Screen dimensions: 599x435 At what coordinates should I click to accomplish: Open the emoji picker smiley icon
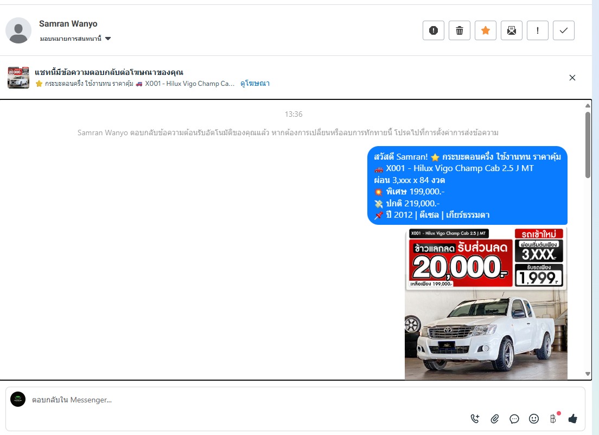point(534,419)
